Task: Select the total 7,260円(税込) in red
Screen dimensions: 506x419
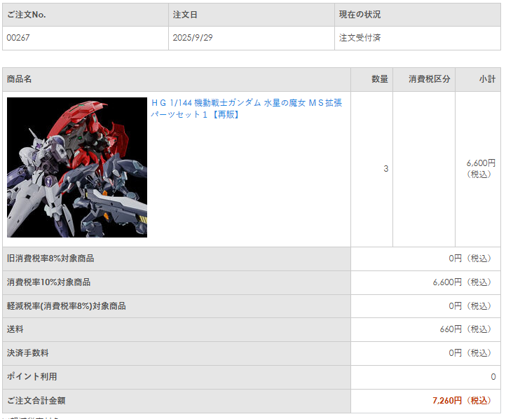Action: coord(463,401)
